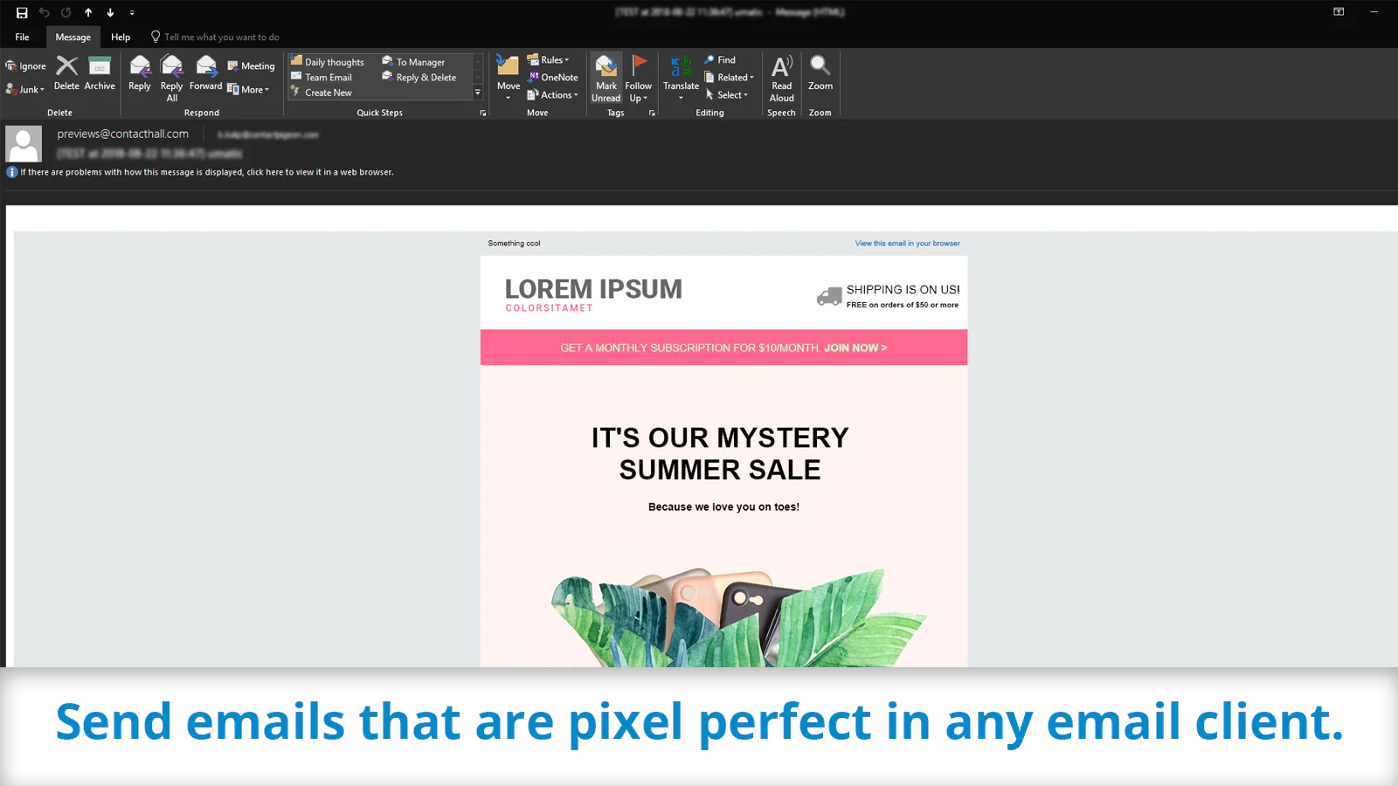The width and height of the screenshot is (1398, 786).
Task: Open the Actions dropdown menu
Action: [552, 94]
